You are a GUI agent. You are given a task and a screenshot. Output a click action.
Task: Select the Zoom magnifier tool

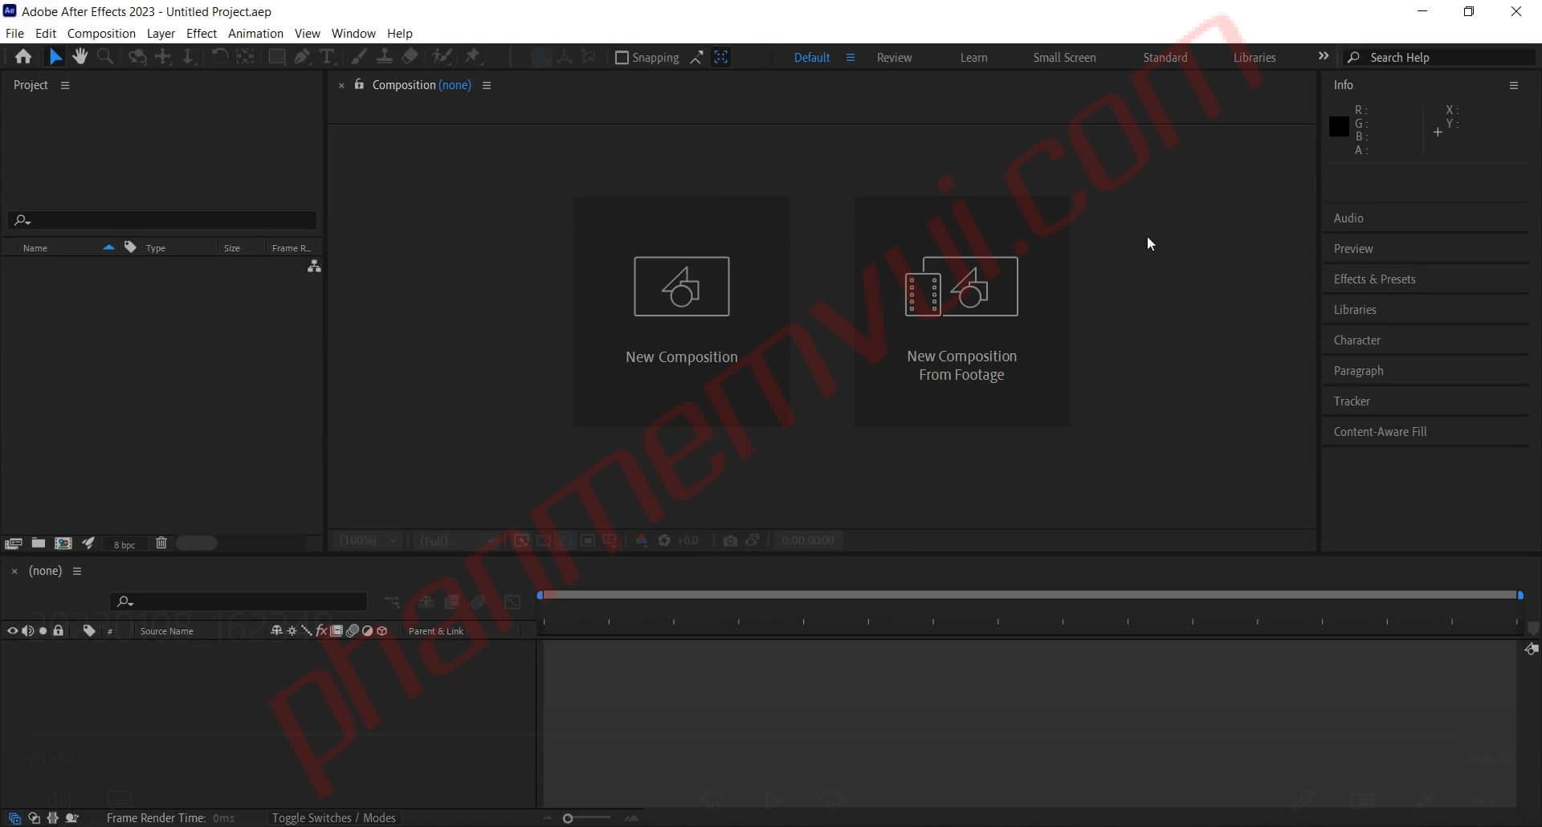tap(105, 57)
